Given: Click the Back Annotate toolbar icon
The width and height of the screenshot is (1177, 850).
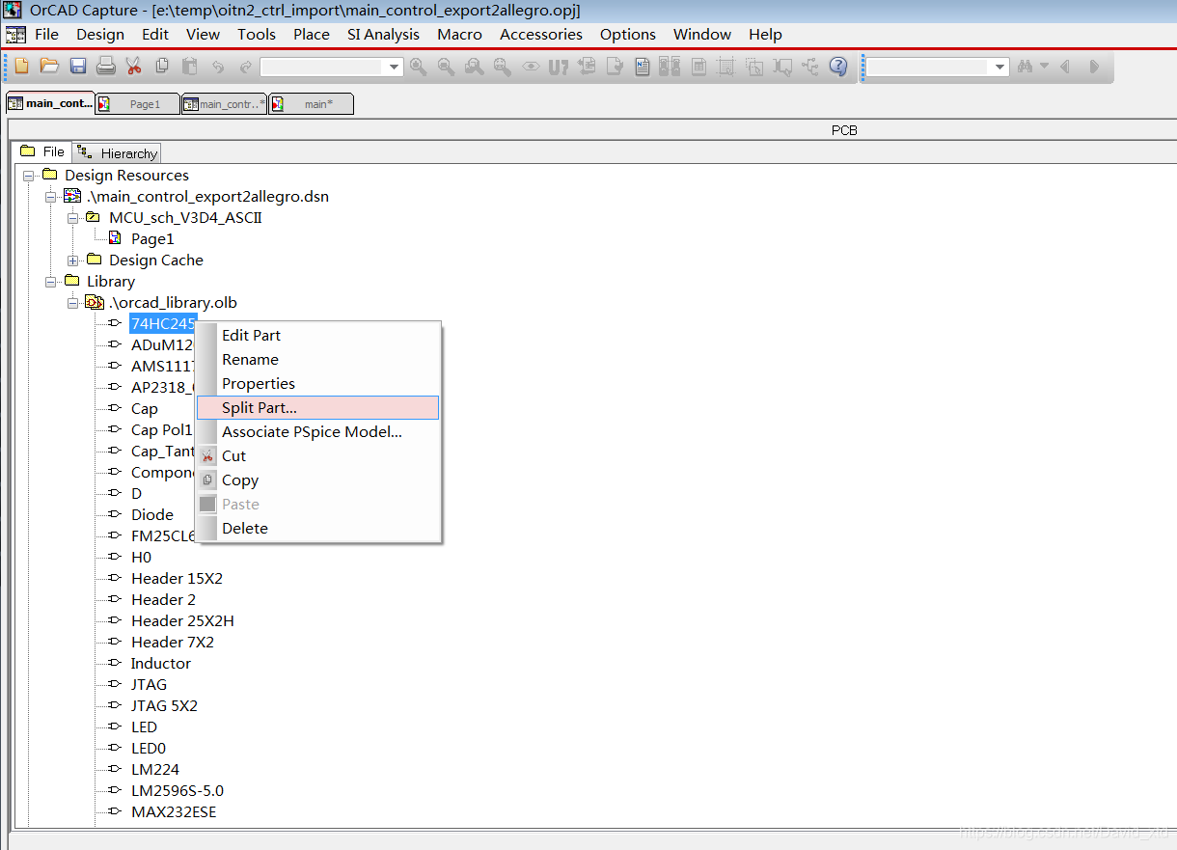Looking at the screenshot, I should tap(587, 67).
